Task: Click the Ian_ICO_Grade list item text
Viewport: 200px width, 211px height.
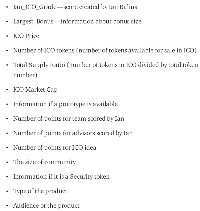Action: pos(35,7)
